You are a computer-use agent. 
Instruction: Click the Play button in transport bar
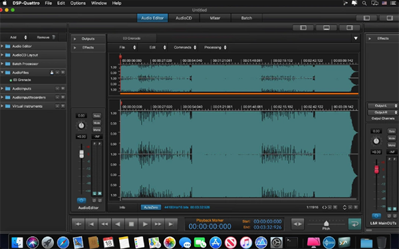pos(144,224)
